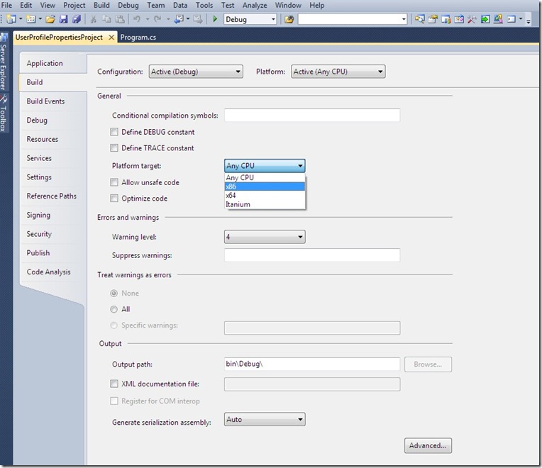Click the Navigate Backward icon
The image size is (542, 468).
179,19
